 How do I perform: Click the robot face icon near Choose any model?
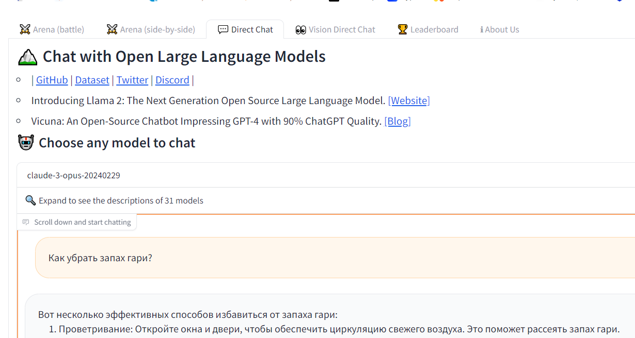point(26,143)
